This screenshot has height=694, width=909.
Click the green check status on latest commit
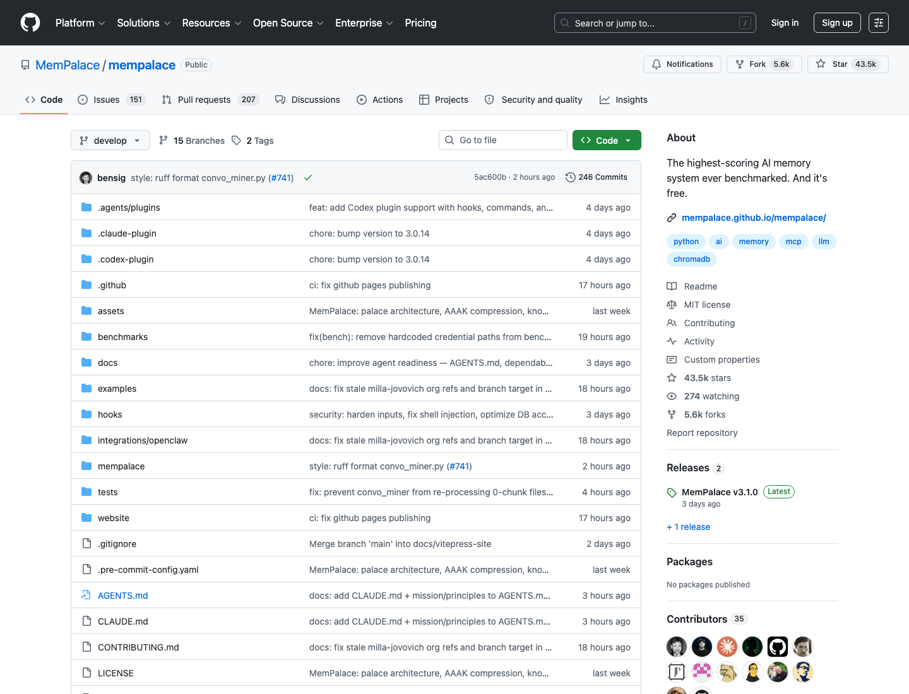pos(308,178)
